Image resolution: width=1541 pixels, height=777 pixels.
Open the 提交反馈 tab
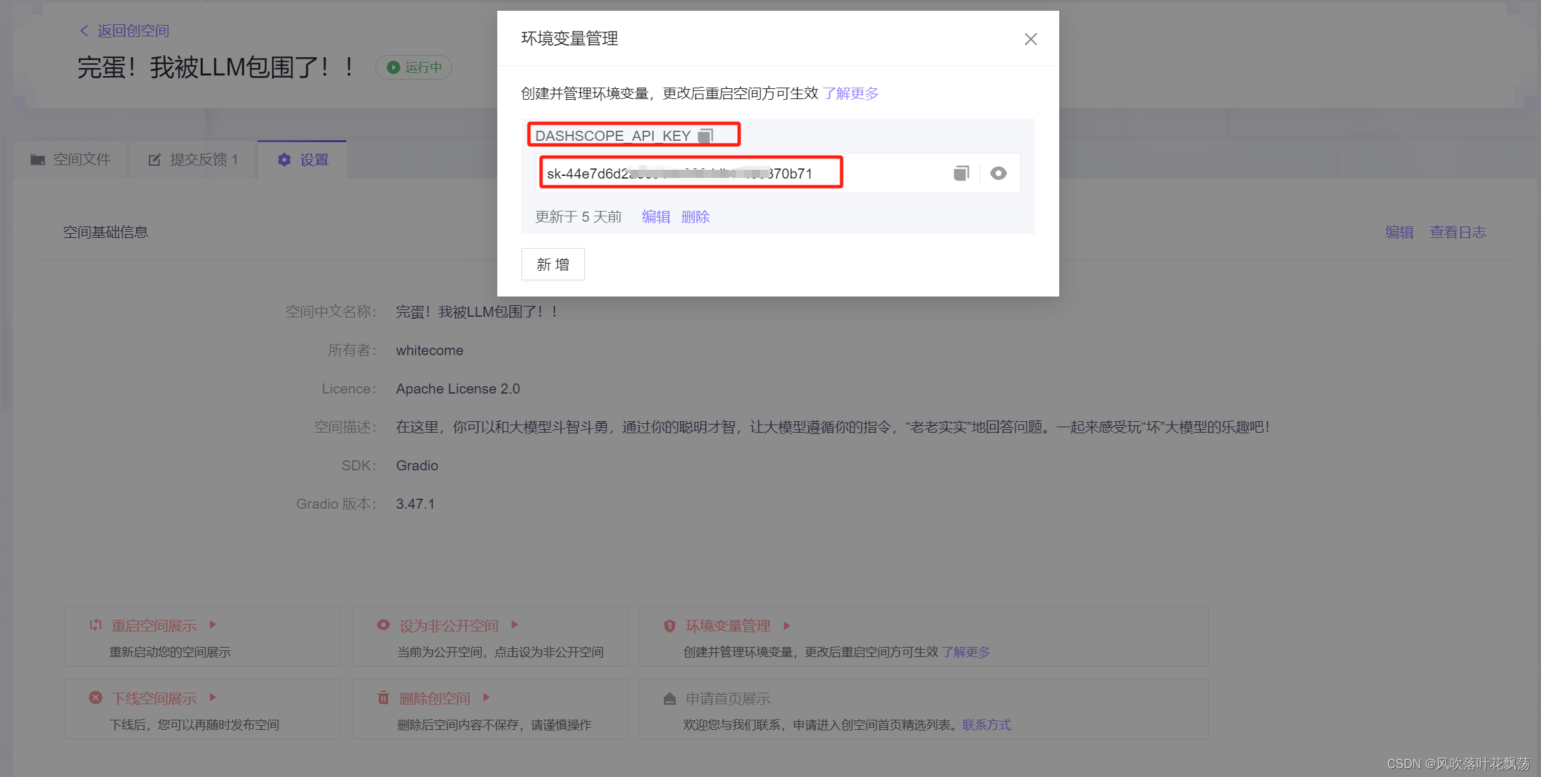tap(193, 160)
